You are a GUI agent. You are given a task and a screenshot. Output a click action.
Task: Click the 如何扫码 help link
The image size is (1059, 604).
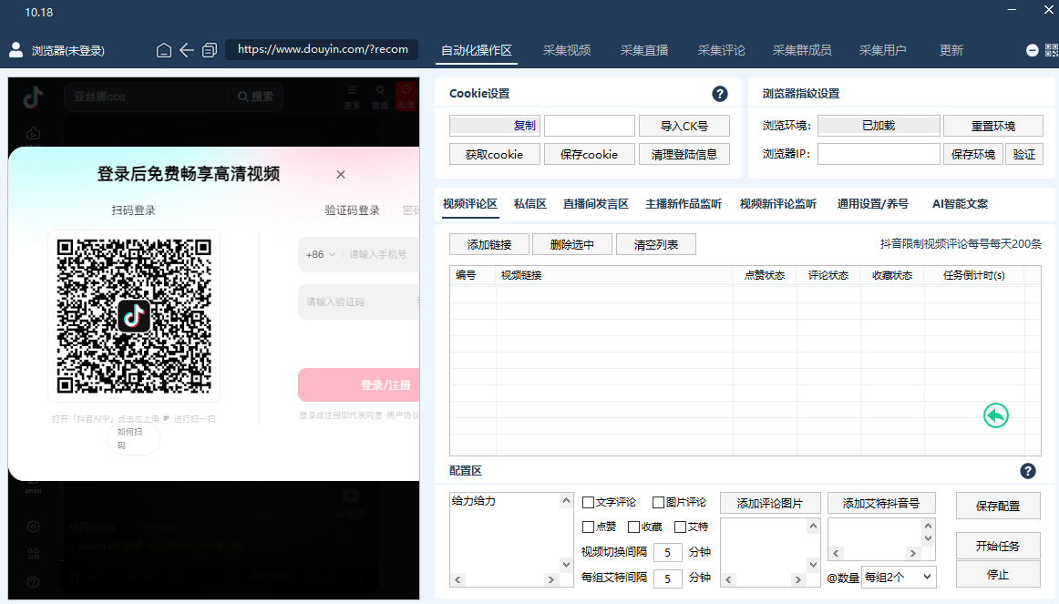coord(133,439)
